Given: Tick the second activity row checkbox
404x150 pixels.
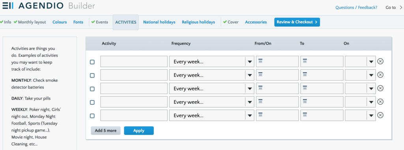Looking at the screenshot, I should pyautogui.click(x=92, y=75).
